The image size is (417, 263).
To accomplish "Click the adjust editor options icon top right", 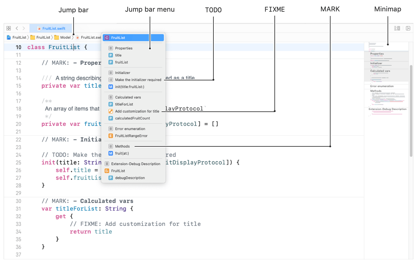I will coord(397,28).
